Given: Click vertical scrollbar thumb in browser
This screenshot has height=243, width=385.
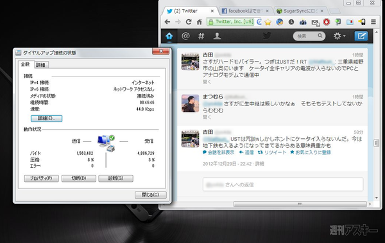Looking at the screenshot, I should [376, 143].
